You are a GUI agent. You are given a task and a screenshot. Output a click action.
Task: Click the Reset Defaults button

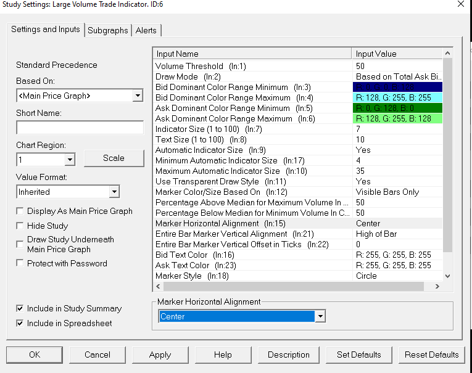pyautogui.click(x=432, y=355)
